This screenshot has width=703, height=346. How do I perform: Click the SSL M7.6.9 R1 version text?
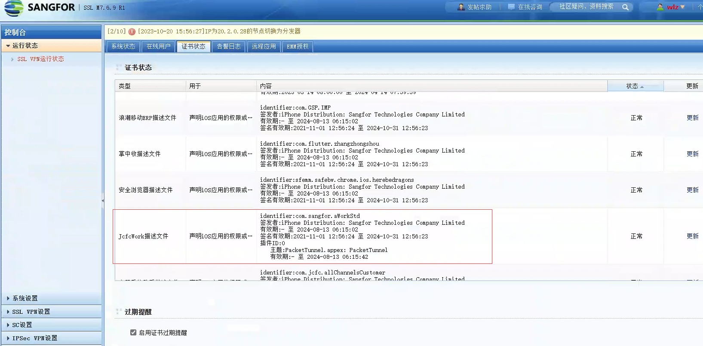104,8
